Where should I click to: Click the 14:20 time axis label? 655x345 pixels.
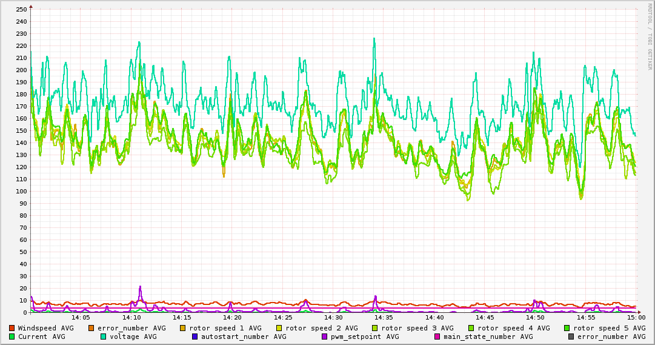233,318
